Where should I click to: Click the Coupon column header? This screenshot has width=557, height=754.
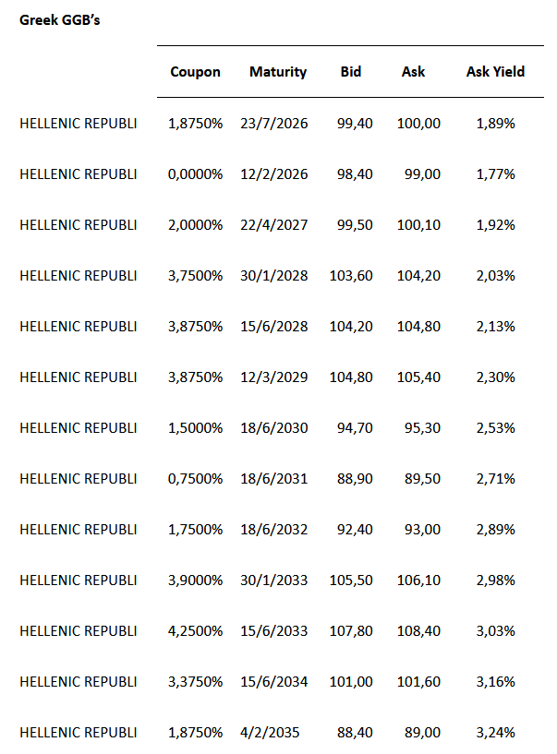[195, 72]
